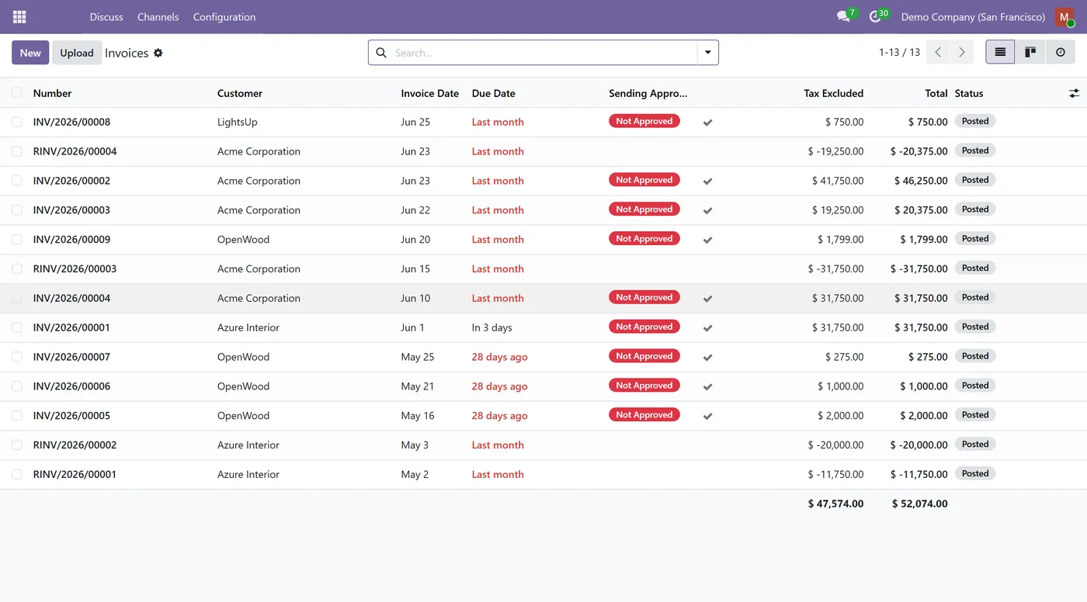Open user avatar menu
This screenshot has height=602, width=1087.
pos(1064,17)
